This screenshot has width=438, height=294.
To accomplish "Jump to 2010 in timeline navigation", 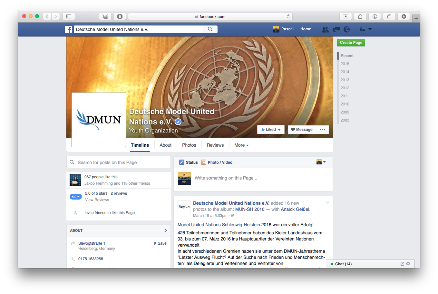I will click(x=345, y=104).
